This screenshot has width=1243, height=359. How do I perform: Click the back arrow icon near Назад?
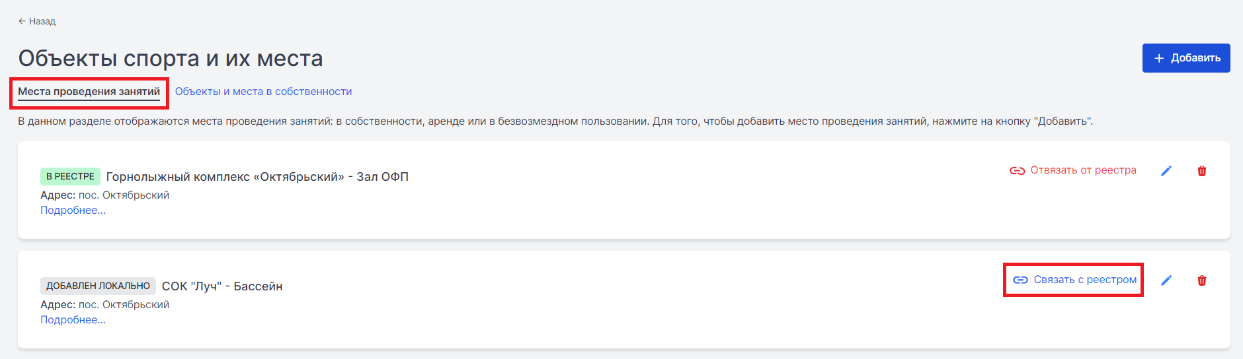(22, 21)
